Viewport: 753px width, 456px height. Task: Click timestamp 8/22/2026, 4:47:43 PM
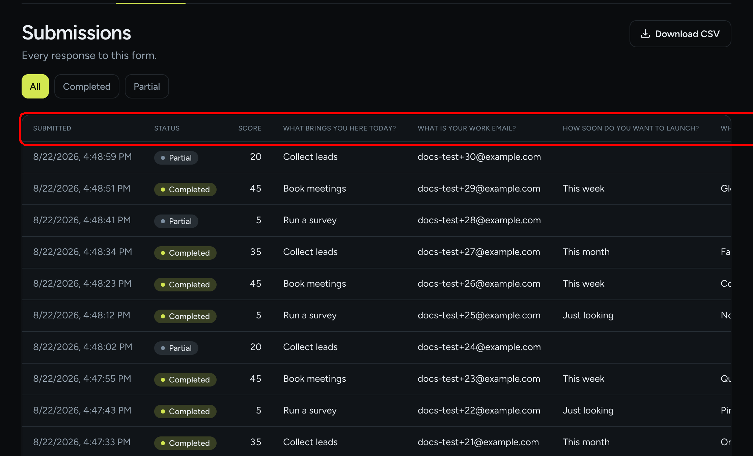coord(82,410)
